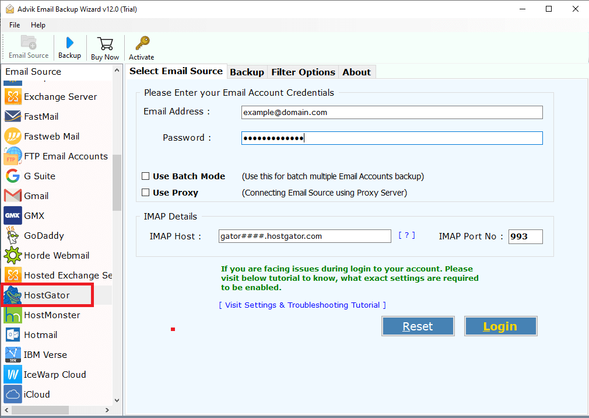Select the FastMail list label
Screen dimensions: 589x418
click(x=41, y=117)
